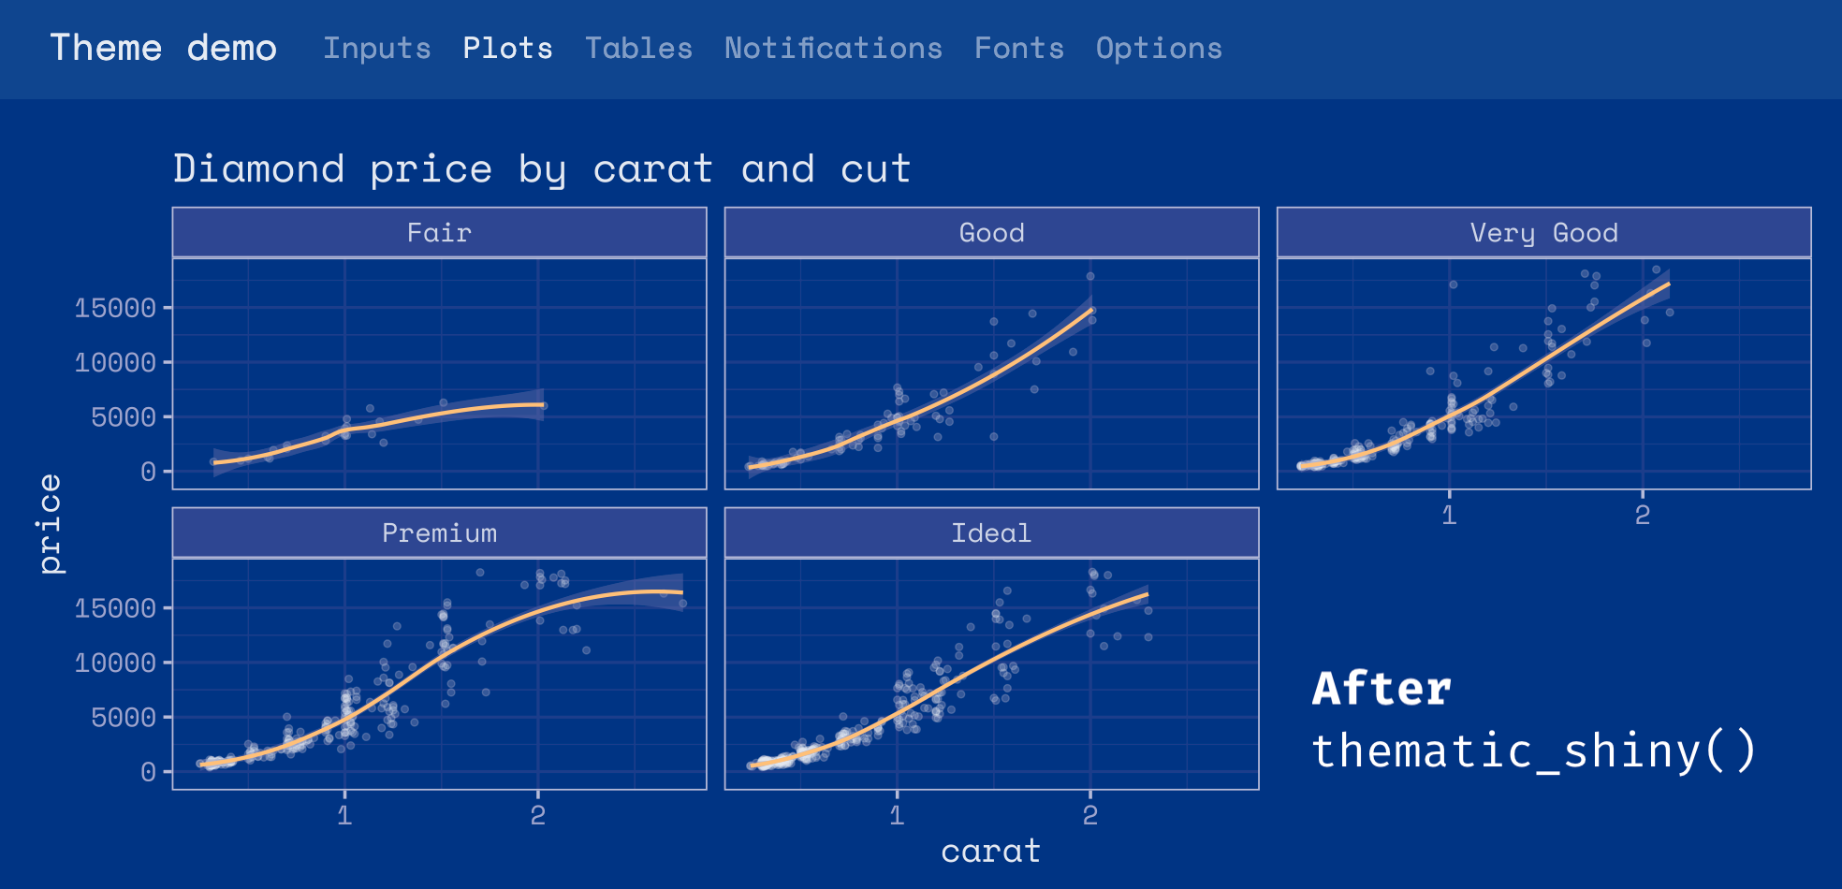Switch to the Notifications tab
Viewport: 1842px width, 889px height.
[x=832, y=48]
